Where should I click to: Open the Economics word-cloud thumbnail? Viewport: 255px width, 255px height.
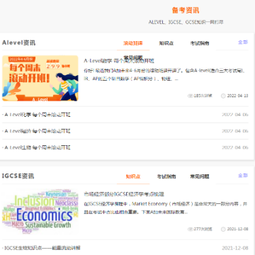point(40,211)
